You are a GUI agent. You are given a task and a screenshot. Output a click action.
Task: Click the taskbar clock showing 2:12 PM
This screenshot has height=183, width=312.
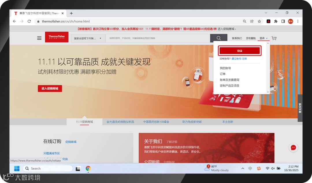coord(291,168)
